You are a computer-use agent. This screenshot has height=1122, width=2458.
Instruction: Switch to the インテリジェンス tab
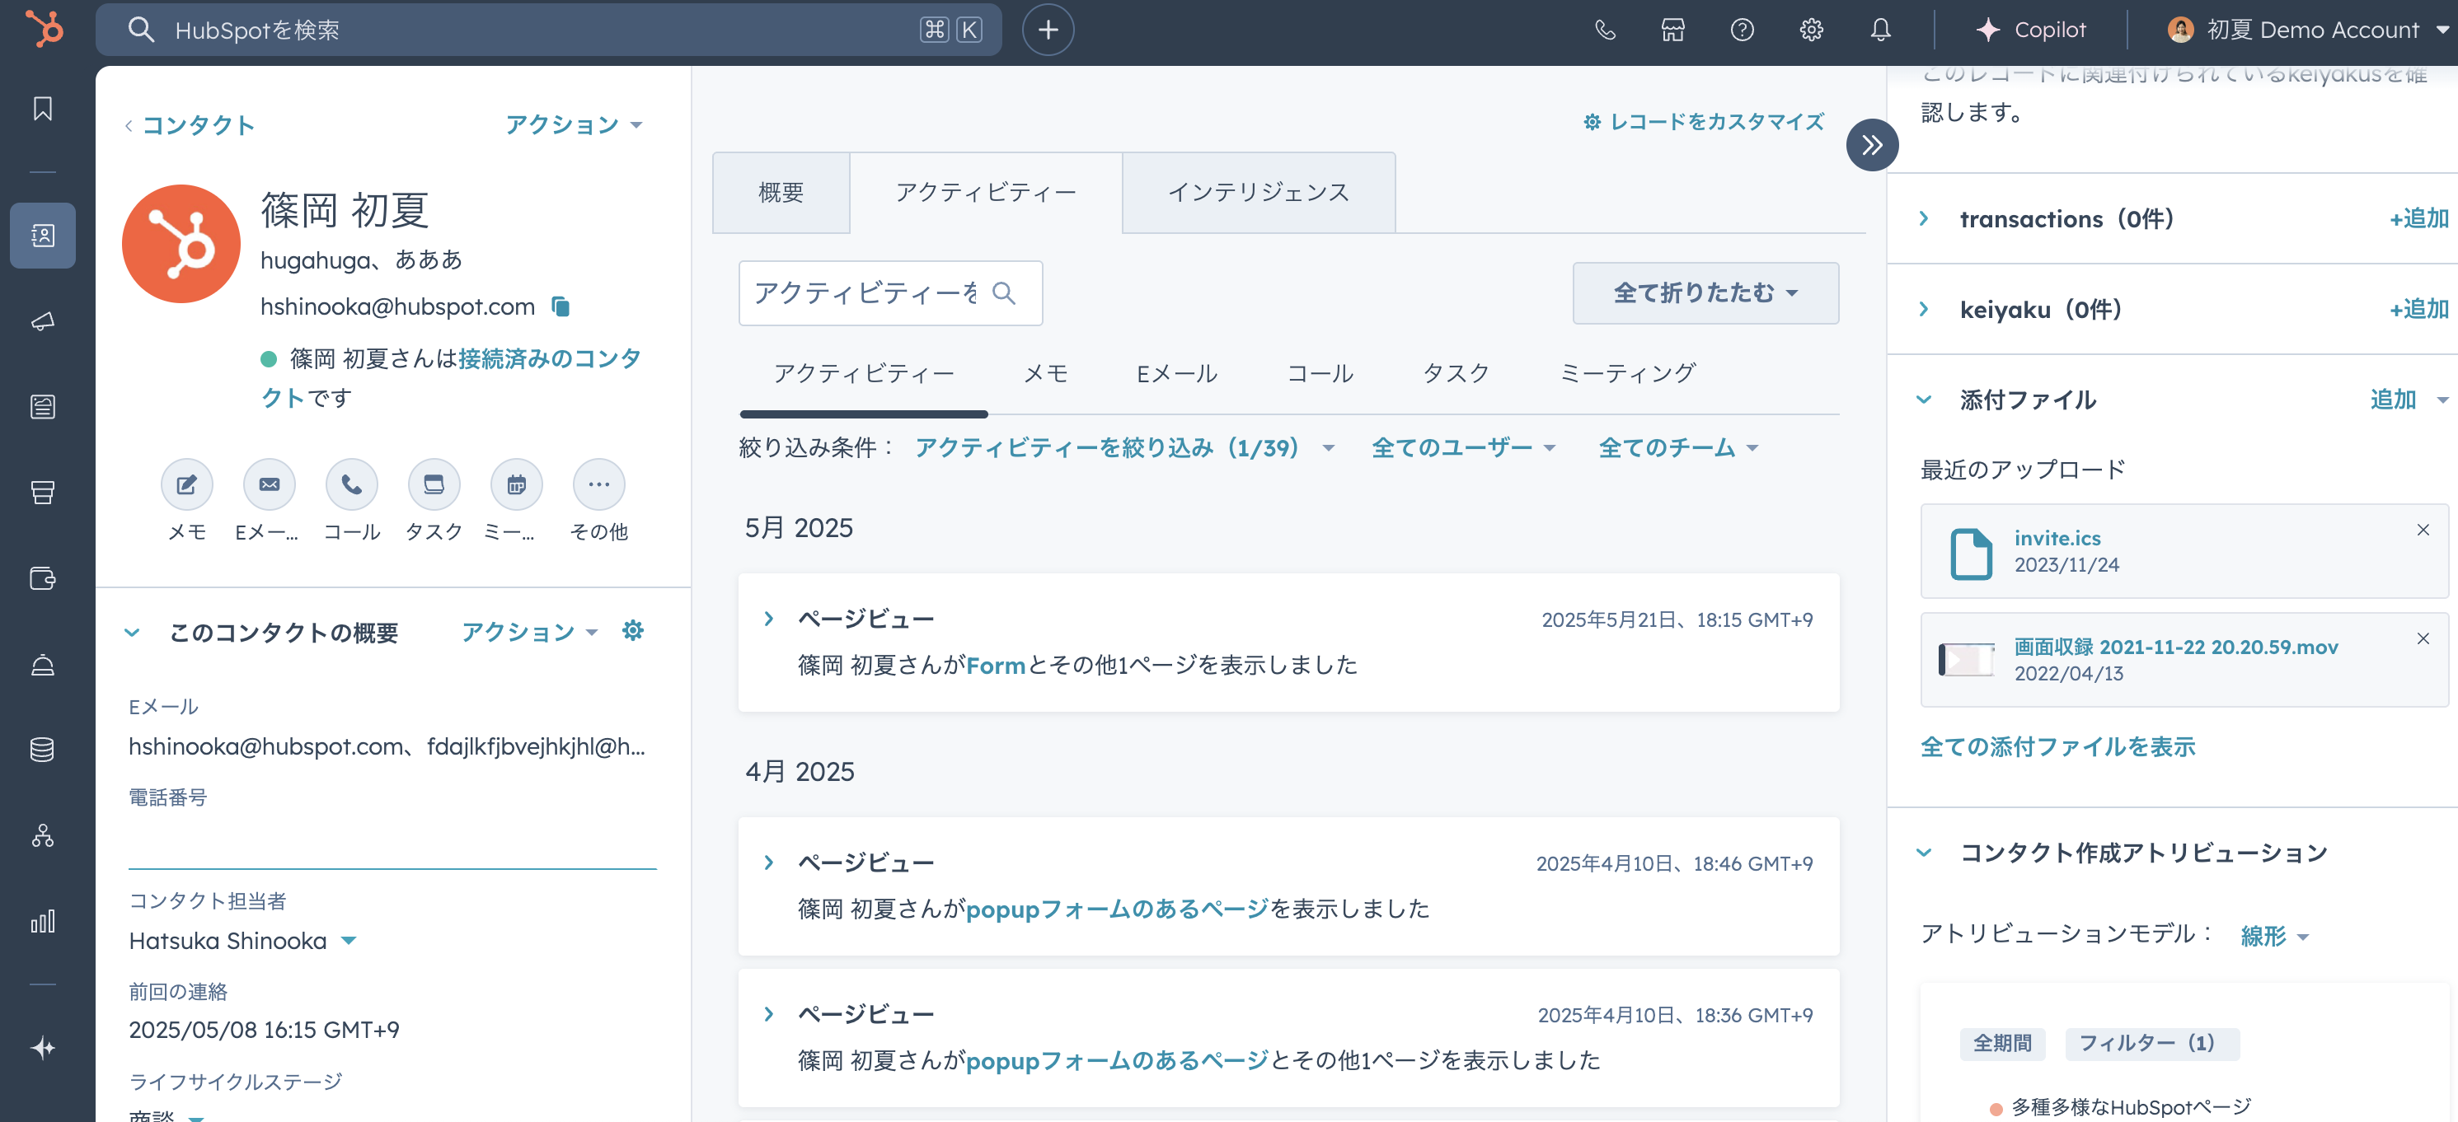tap(1259, 193)
